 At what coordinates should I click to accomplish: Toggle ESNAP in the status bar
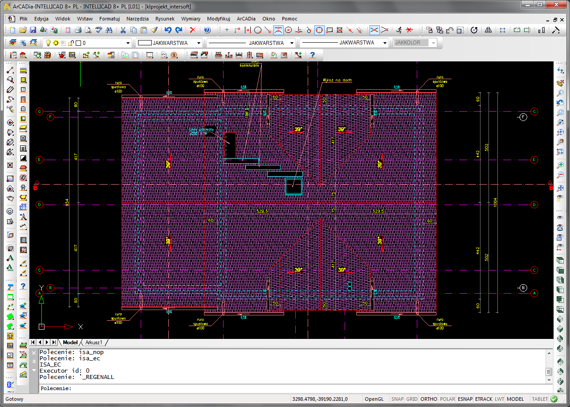tap(465, 399)
